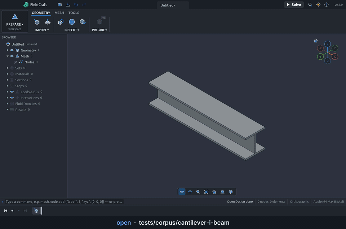
Task: Collapse the Results tree node
Action: pos(8,109)
